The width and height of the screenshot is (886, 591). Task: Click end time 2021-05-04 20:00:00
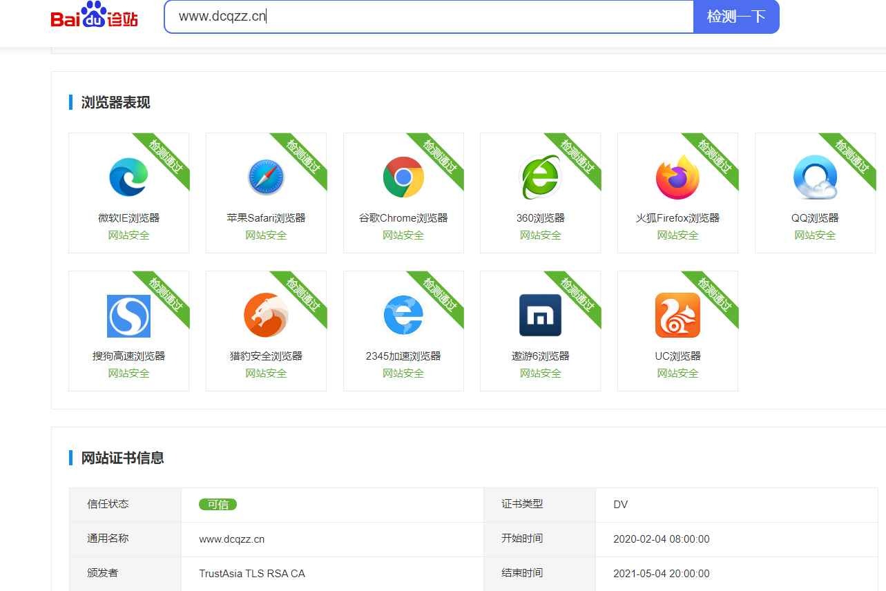coord(661,574)
